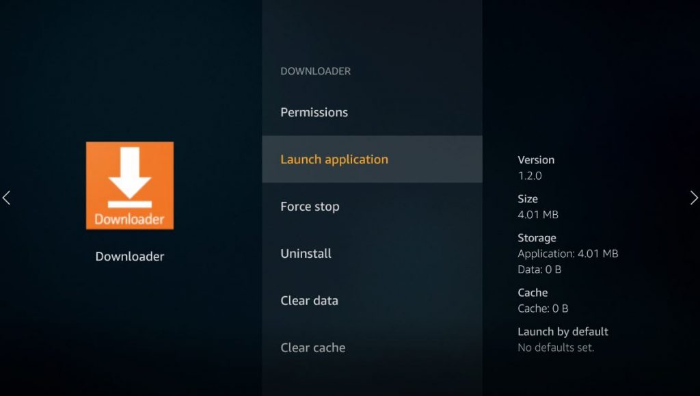This screenshot has width=700, height=396.
Task: Click the Size label
Action: [x=528, y=198]
